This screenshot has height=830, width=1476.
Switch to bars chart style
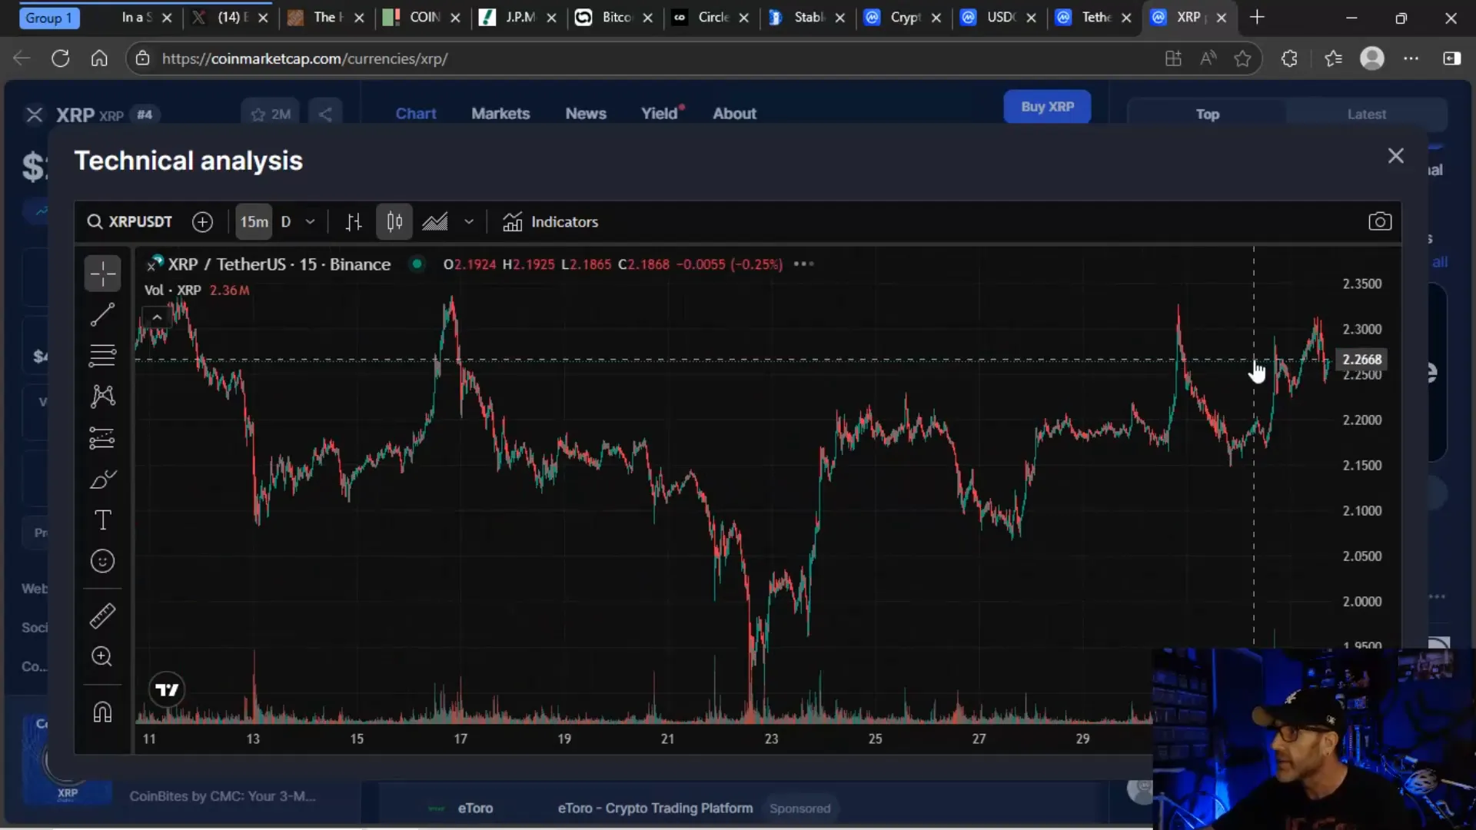354,222
